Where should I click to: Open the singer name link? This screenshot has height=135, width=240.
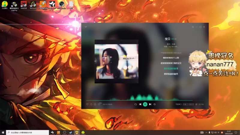(x=173, y=44)
